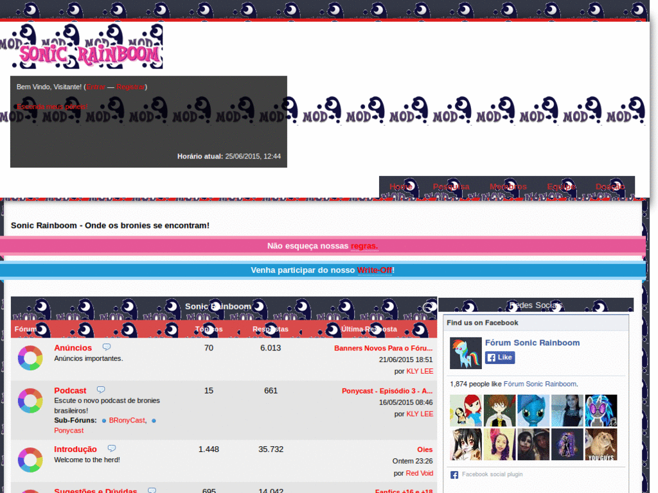Click speech bubble icon beside Sugestões e Dúvidas
This screenshot has width=658, height=493.
pyautogui.click(x=152, y=490)
